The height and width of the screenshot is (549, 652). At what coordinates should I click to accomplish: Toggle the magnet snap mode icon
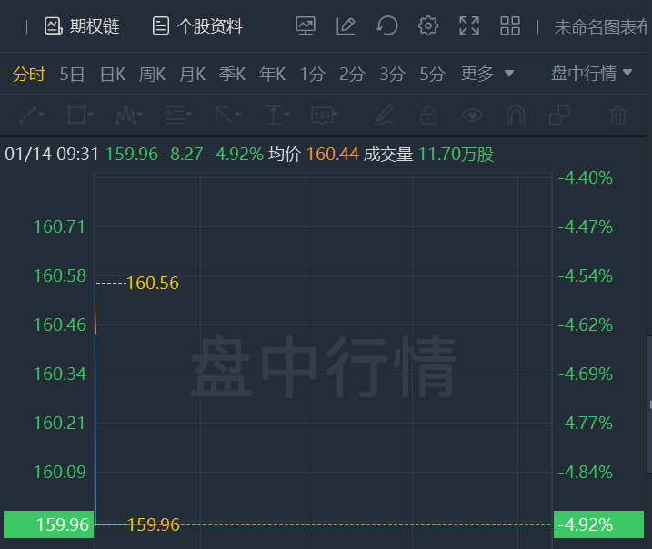tap(516, 115)
